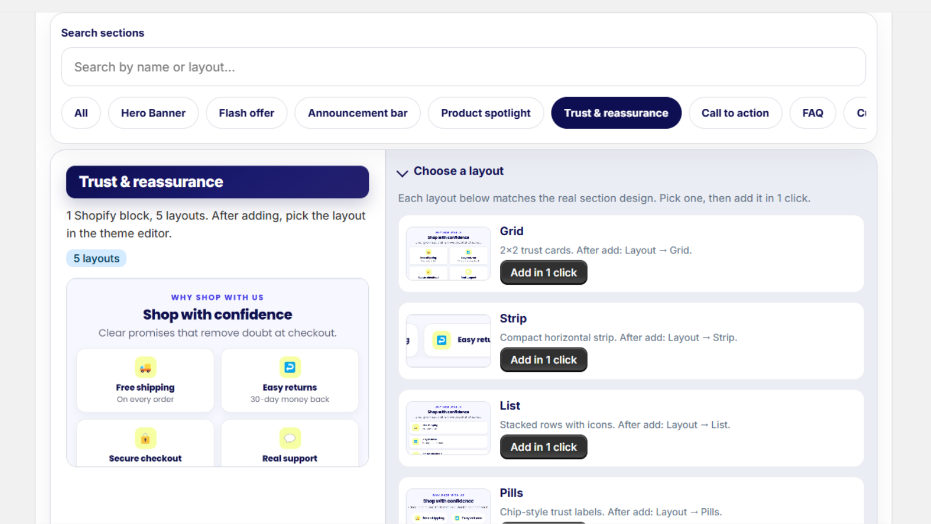The width and height of the screenshot is (931, 524).
Task: Select the Trust & reassurance filter pill
Action: [x=616, y=113]
